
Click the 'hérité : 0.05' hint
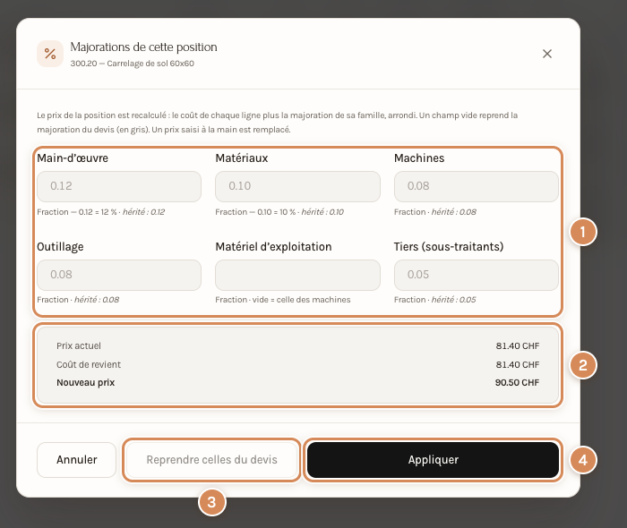tap(454, 300)
